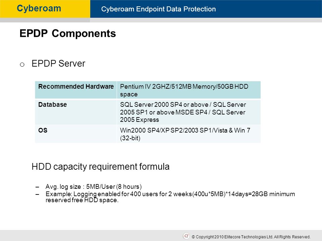Click the Cyberoam logo text
322x241 pixels.
coord(39,9)
